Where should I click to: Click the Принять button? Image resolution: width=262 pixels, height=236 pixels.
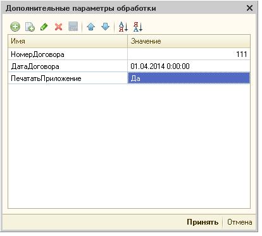[203, 222]
